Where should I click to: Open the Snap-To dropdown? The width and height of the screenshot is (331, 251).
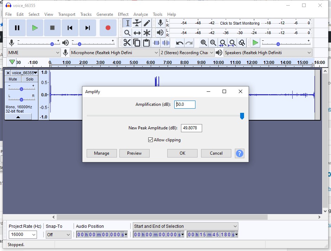click(x=58, y=234)
